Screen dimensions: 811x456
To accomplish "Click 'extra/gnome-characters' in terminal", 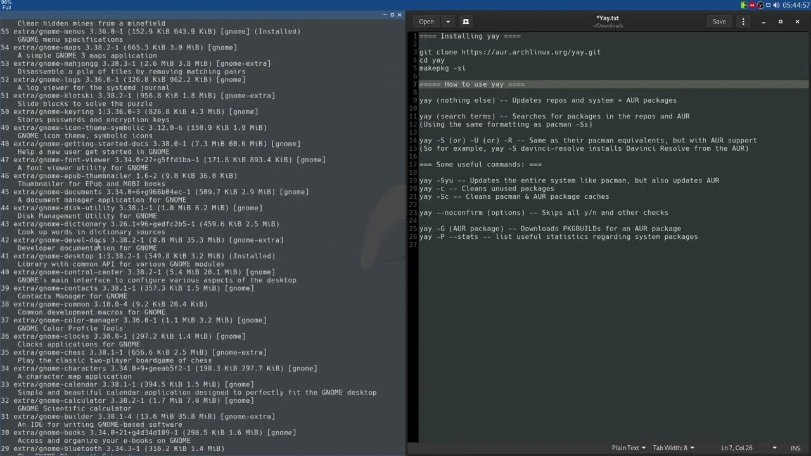I will (x=60, y=369).
